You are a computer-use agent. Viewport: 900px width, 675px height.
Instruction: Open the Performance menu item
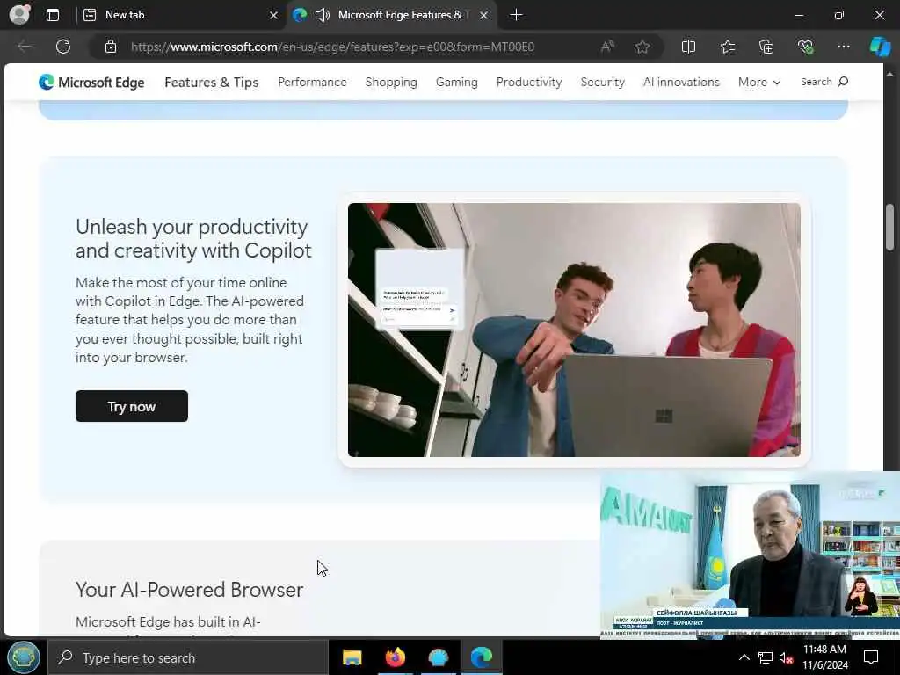(312, 82)
